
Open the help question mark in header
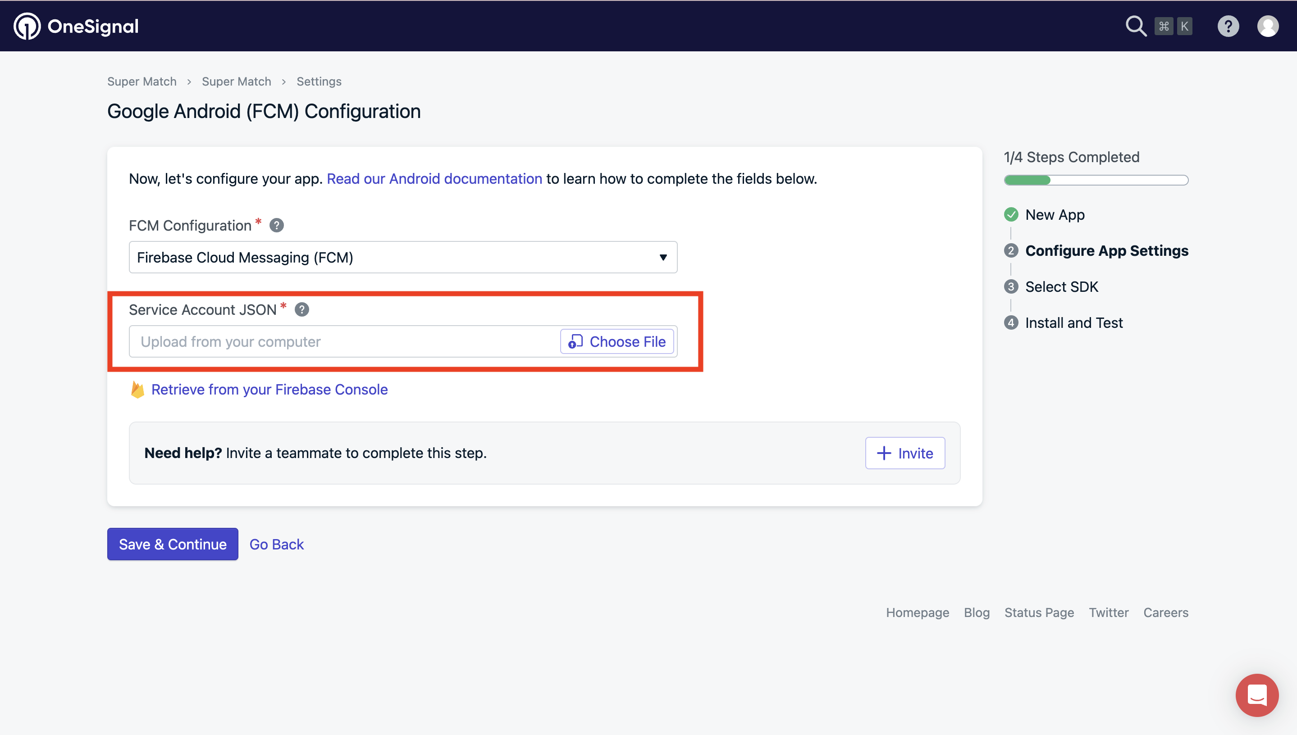(1228, 26)
